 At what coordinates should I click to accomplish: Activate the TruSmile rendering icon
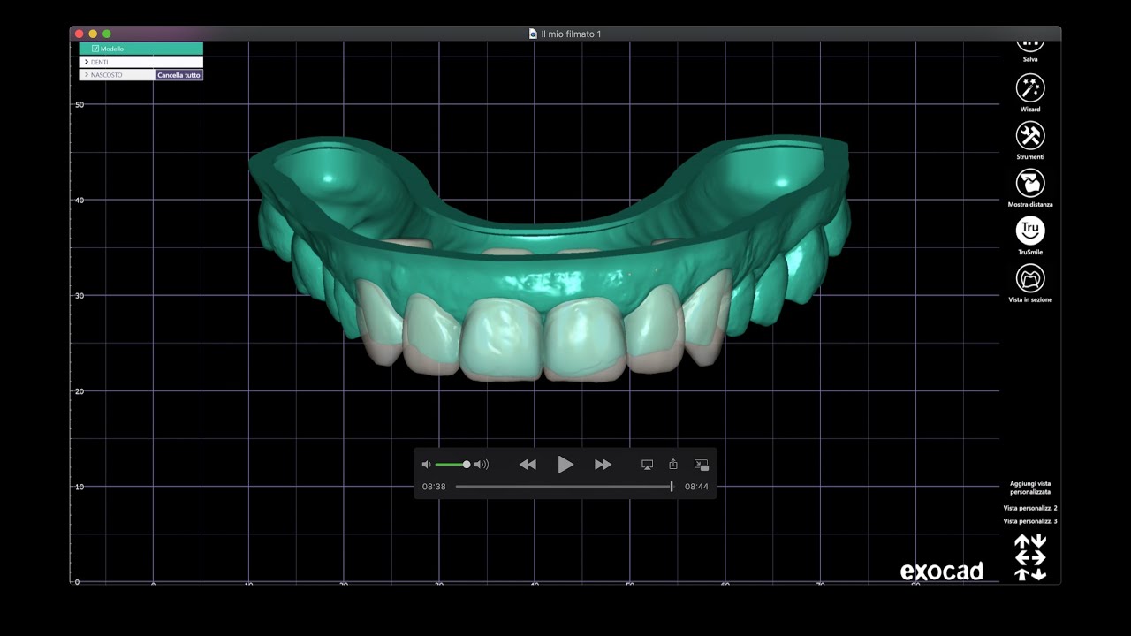1030,231
